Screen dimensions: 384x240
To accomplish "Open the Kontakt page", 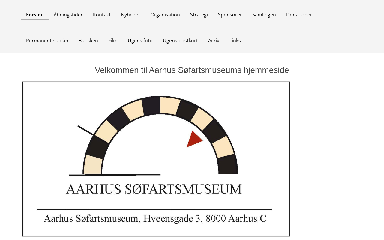I will point(102,15).
